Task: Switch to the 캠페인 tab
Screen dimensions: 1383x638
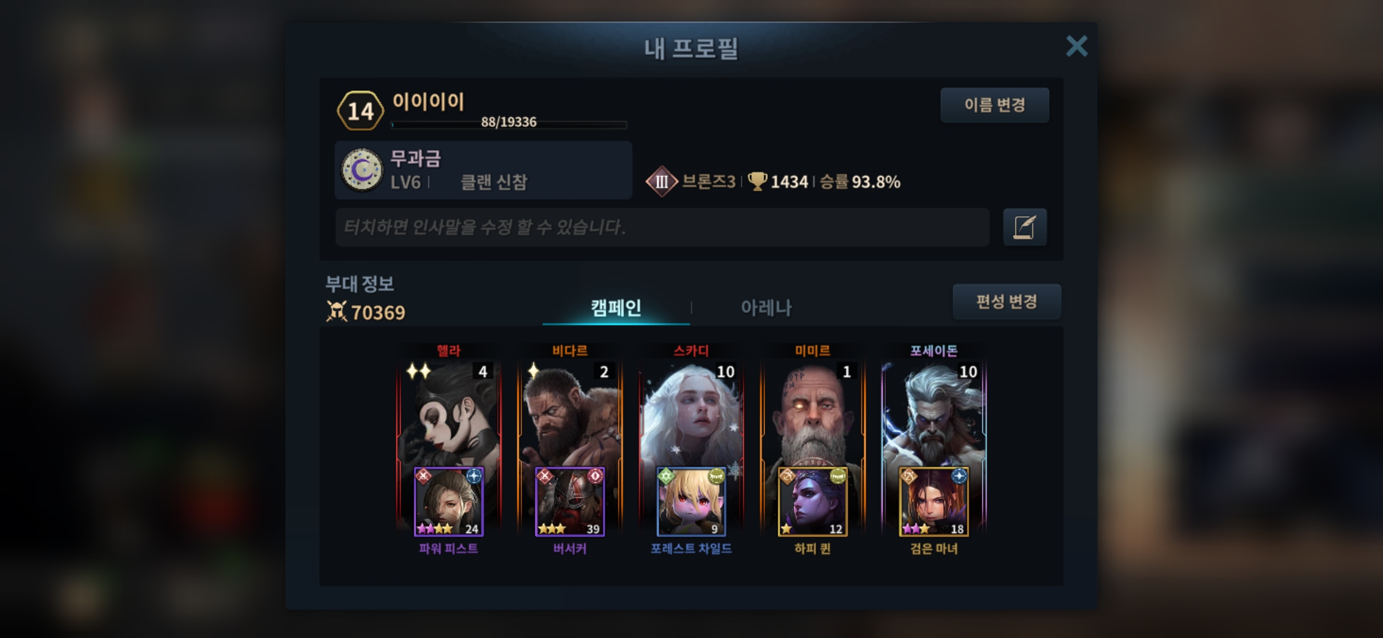Action: pos(616,307)
